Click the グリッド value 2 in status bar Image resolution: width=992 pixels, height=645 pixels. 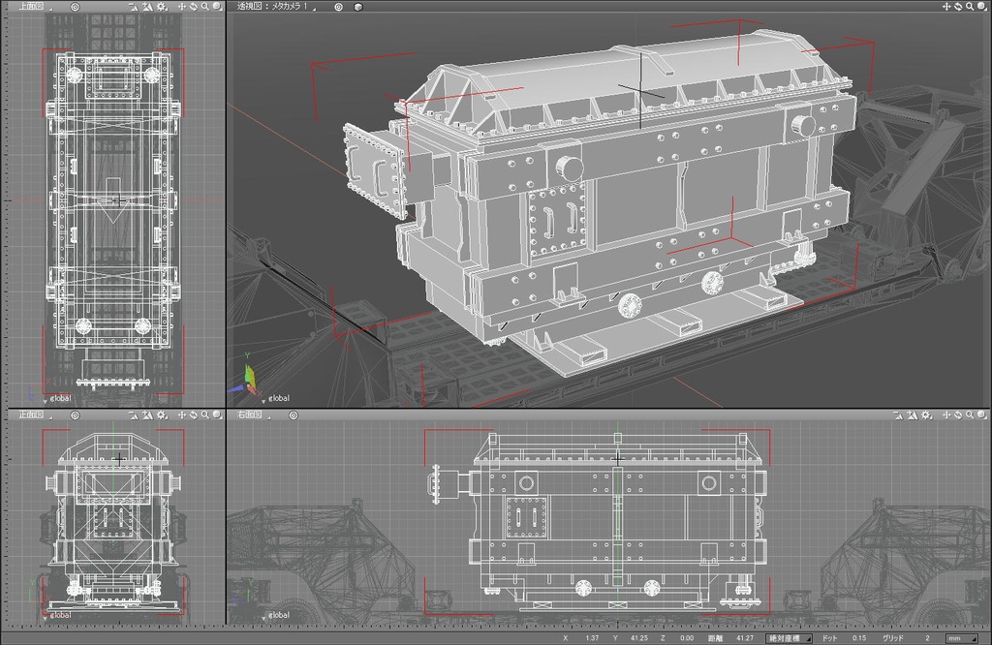(927, 638)
